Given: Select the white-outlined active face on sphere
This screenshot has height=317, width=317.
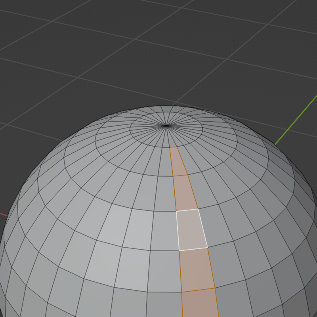Looking at the screenshot, I should [192, 230].
